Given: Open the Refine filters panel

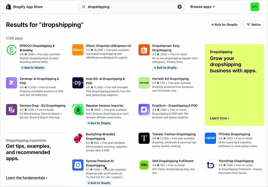Looking at the screenshot, I should pos(254,25).
